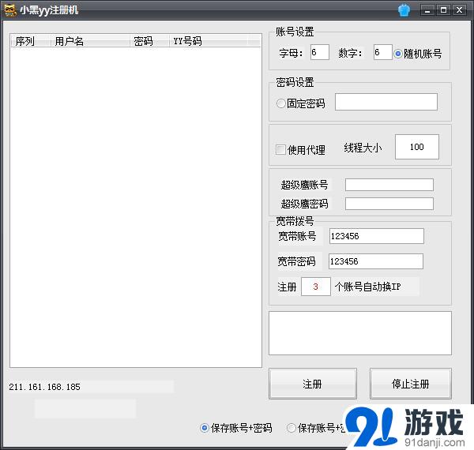The height and width of the screenshot is (450, 474).
Task: Click the 密码 column header
Action: pos(149,41)
